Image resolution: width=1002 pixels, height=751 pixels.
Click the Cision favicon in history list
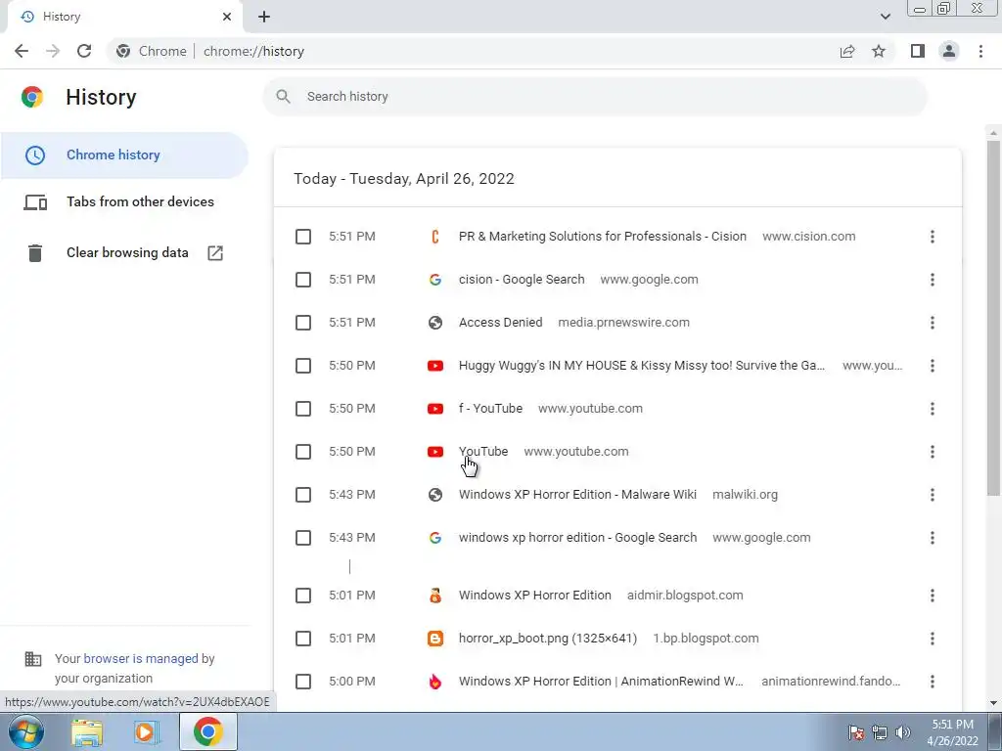click(x=435, y=237)
